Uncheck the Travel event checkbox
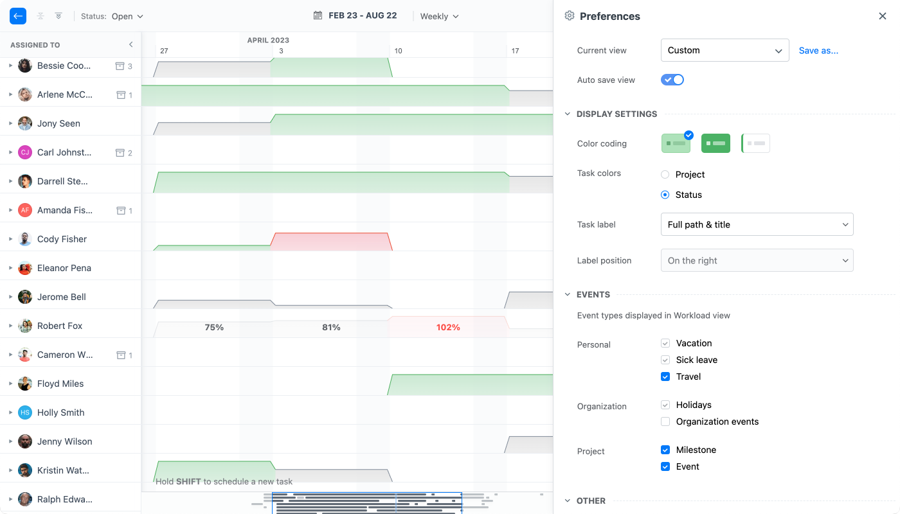The width and height of the screenshot is (900, 514). click(x=665, y=377)
